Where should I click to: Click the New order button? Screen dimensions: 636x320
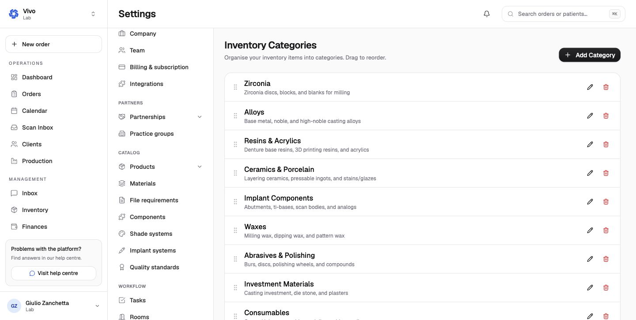click(53, 44)
